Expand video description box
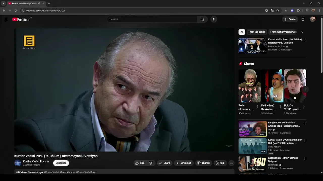Viewport: 323px width, 181px height. 124,172
